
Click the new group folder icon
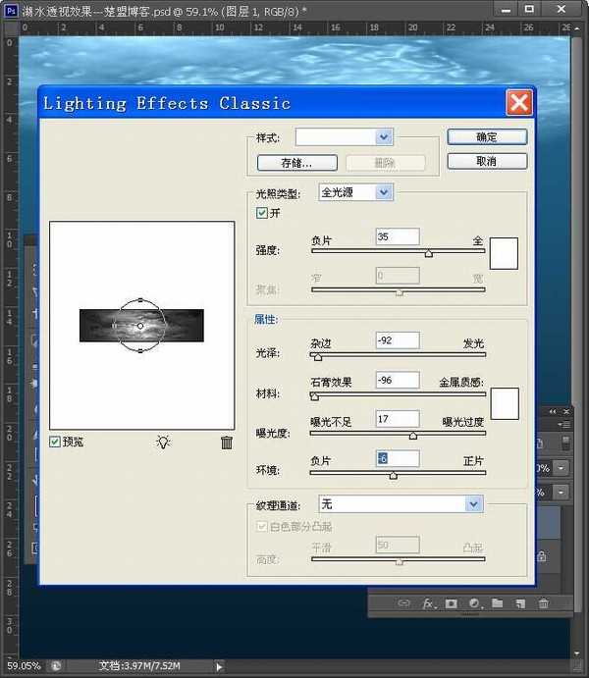(498, 603)
